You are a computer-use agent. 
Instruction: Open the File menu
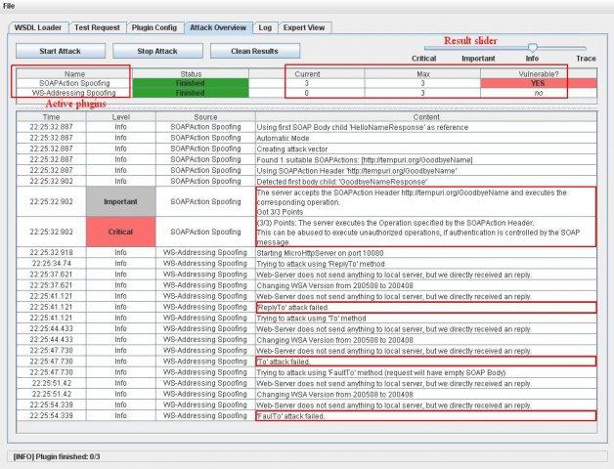[x=9, y=6]
